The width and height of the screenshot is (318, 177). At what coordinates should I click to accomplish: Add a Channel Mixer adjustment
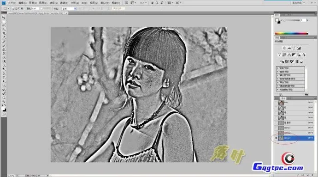(304, 55)
